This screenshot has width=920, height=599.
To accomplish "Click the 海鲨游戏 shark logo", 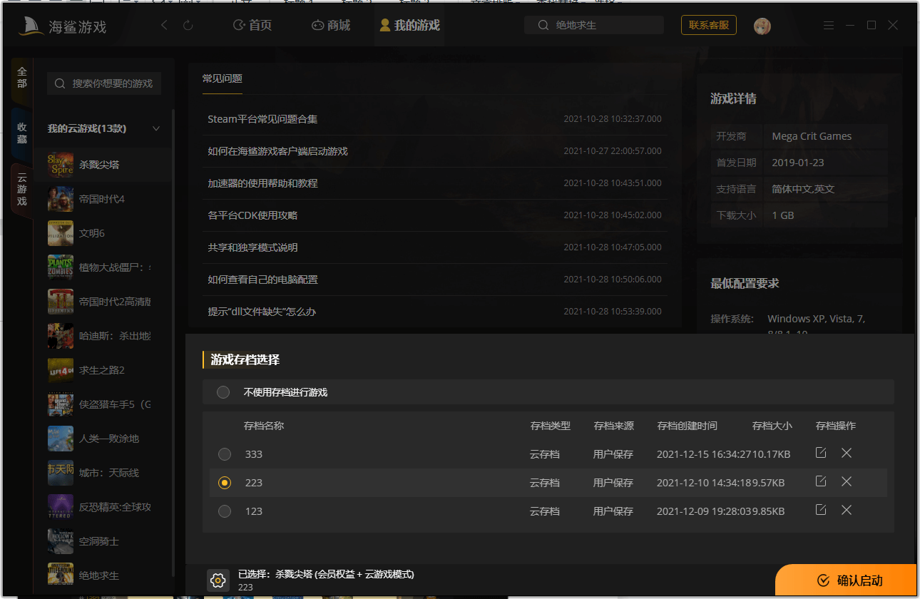I will 29,24.
